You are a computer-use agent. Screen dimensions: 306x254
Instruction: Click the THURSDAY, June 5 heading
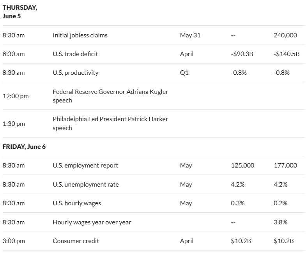[x=20, y=12]
